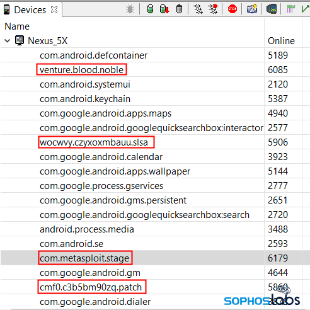The width and height of the screenshot is (310, 310).
Task: Click the systrace capture icon
Action: tap(291, 9)
